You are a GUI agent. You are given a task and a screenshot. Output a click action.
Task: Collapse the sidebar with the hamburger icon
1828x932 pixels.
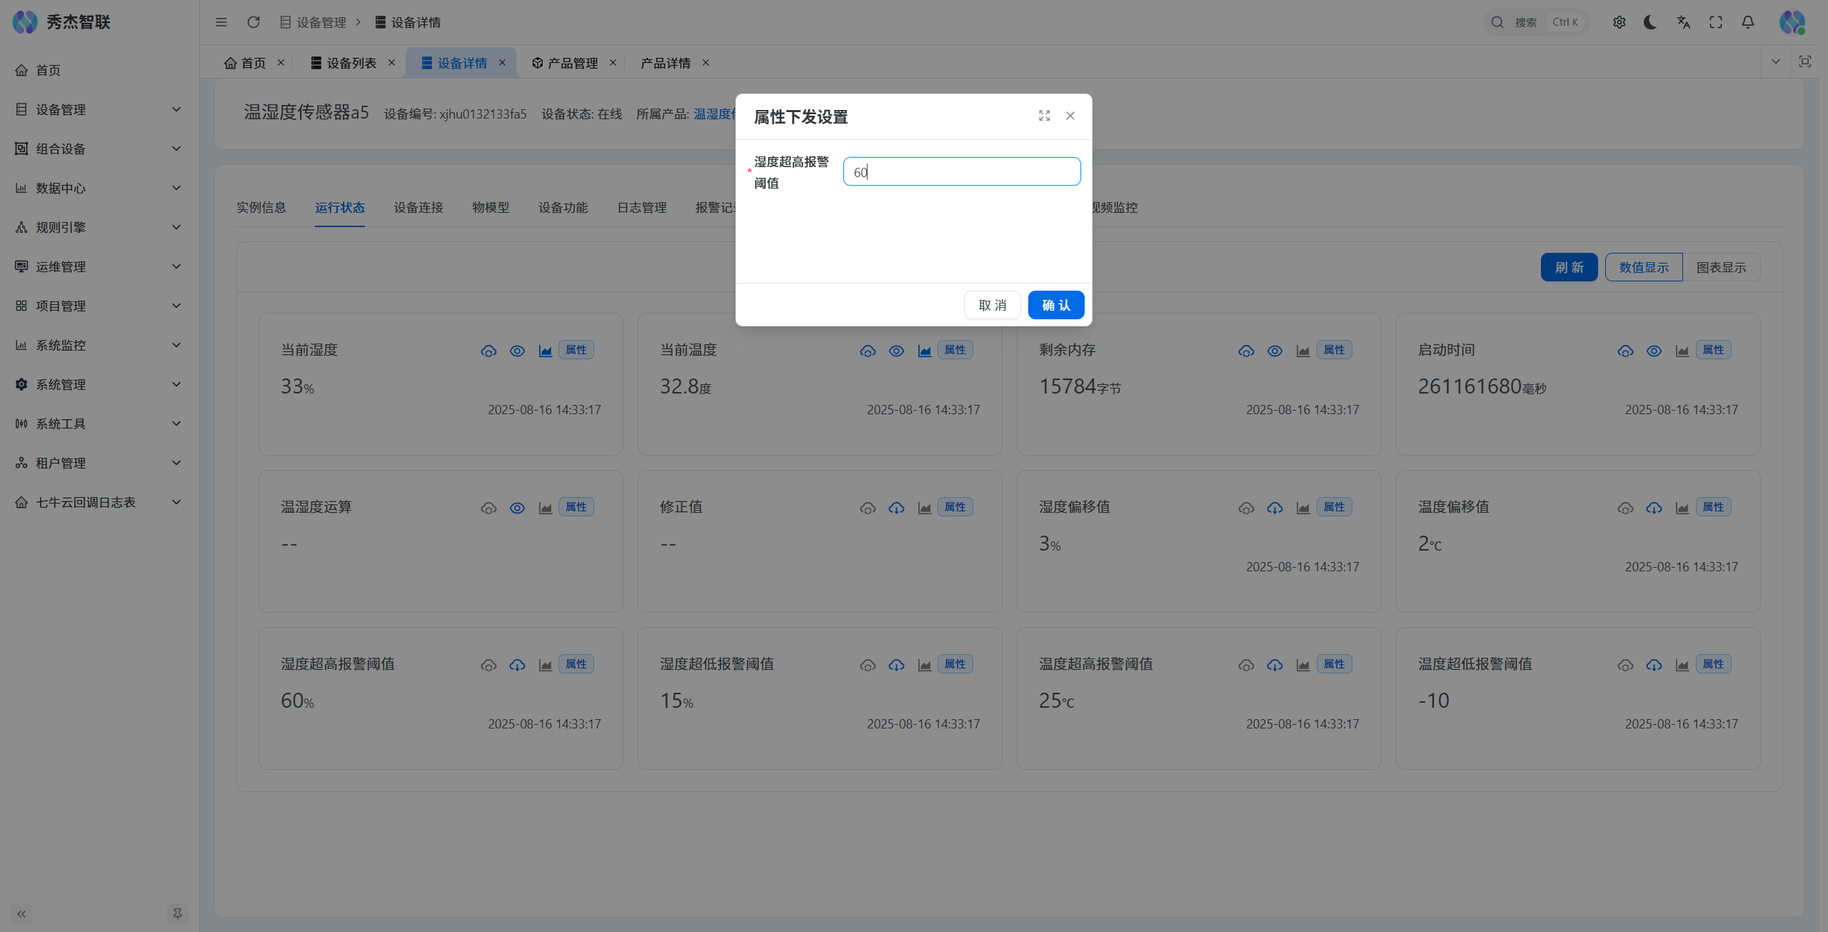(x=221, y=22)
